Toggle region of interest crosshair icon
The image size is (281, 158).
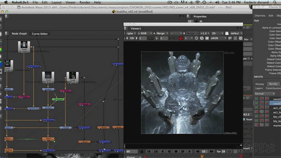tap(196, 38)
